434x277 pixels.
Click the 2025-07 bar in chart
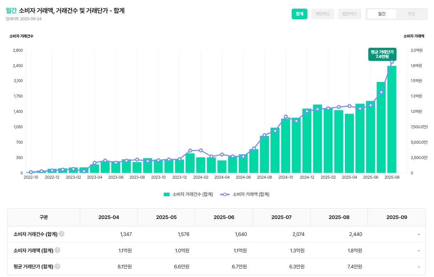click(381, 128)
